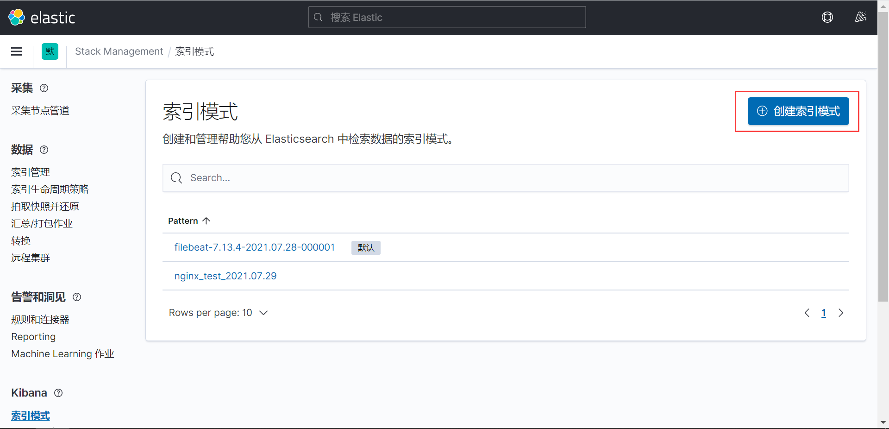
Task: Click the green default space avatar
Action: tap(50, 51)
